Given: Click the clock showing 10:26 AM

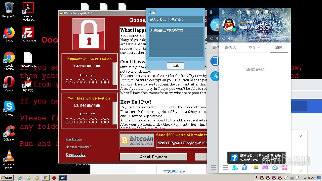Looking at the screenshot, I should [309, 178].
